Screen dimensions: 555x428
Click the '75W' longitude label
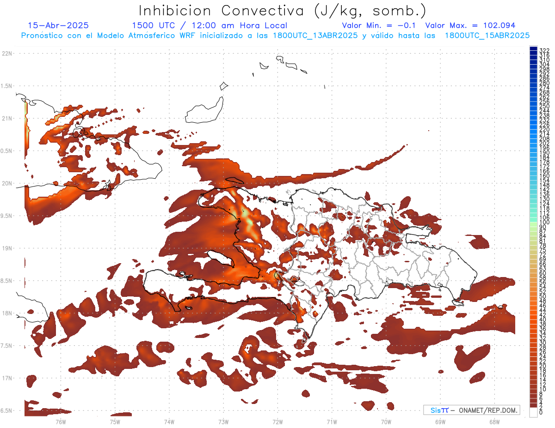click(115, 421)
